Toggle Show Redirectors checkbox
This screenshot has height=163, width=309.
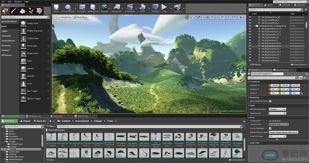(x=47, y=130)
